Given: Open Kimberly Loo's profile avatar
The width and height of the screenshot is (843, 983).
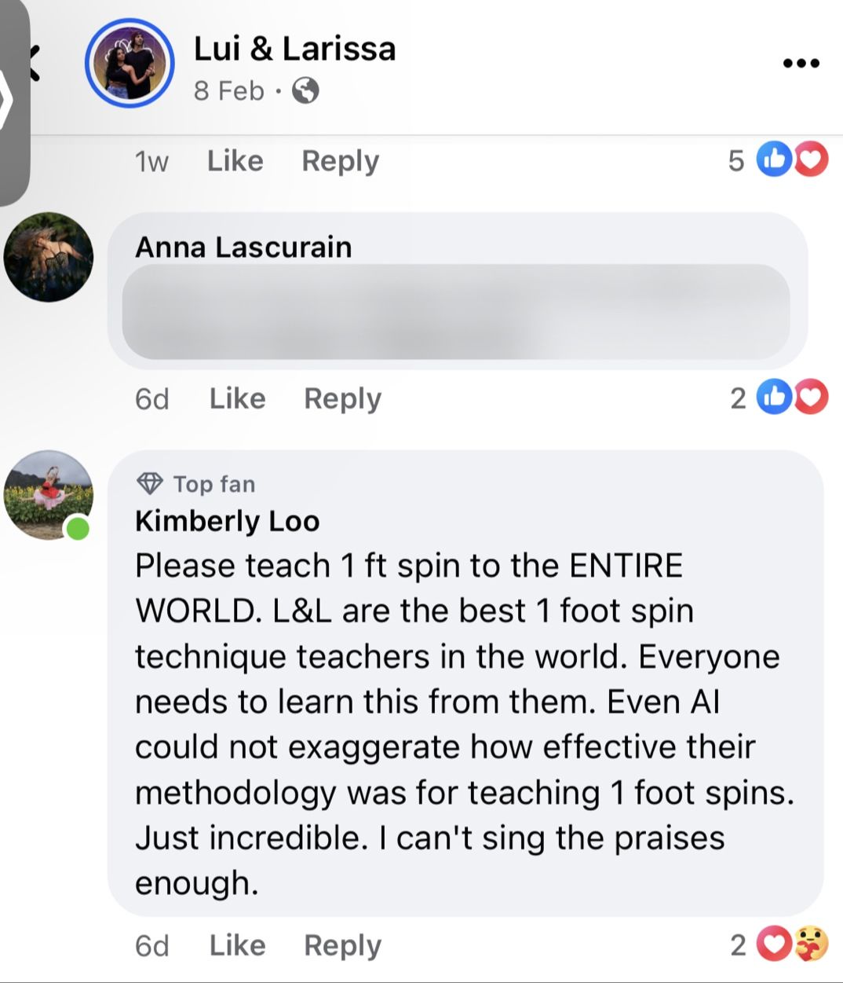Looking at the screenshot, I should pos(49,494).
